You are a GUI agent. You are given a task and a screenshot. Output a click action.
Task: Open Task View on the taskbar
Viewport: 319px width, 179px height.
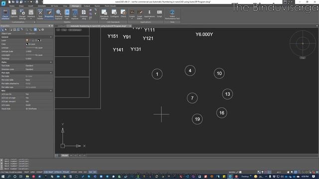[21, 177]
